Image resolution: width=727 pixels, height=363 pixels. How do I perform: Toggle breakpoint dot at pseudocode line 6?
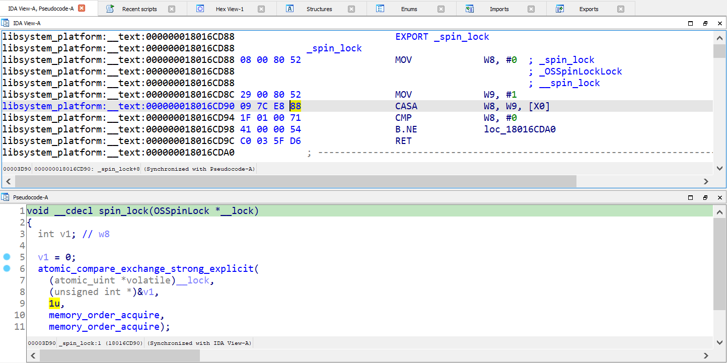[x=7, y=268]
